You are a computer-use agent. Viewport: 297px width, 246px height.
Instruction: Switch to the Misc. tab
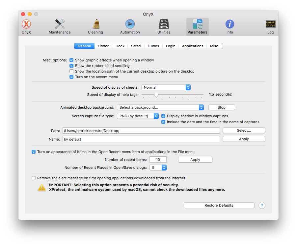(215, 46)
